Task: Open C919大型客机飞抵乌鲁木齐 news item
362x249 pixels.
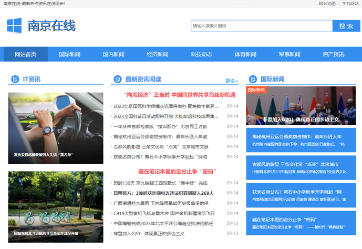Action: pos(164,213)
